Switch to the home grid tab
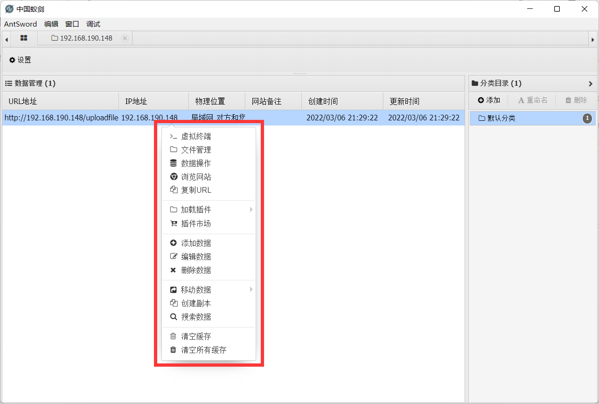Image resolution: width=599 pixels, height=404 pixels. (24, 38)
